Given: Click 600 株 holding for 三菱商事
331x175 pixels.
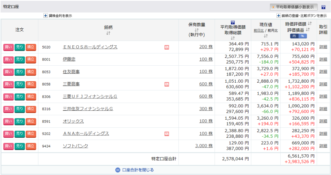Looking at the screenshot, I should point(206,84).
